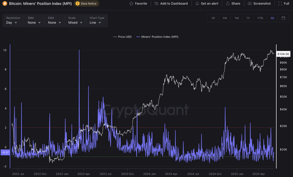Click the 4 value on MPI axis
293x177 pixels.
(5, 108)
